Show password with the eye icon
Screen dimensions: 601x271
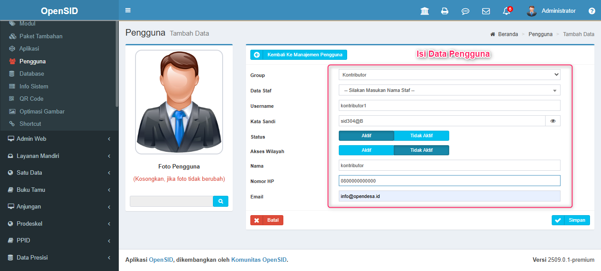(553, 121)
